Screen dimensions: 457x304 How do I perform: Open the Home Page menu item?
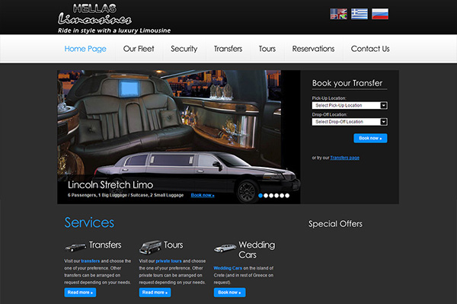85,49
